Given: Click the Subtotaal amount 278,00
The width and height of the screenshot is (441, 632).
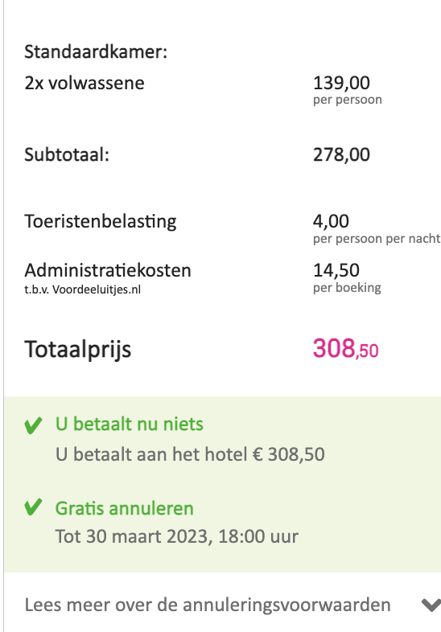Looking at the screenshot, I should coord(341,154).
